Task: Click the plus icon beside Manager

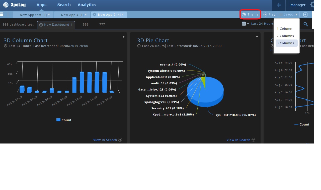Action: pyautogui.click(x=279, y=5)
